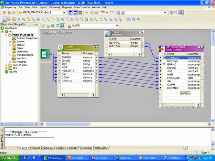Click the workspace vertical scroll up arrow
Image resolution: width=215 pixels, height=161 pixels.
pos(213,31)
